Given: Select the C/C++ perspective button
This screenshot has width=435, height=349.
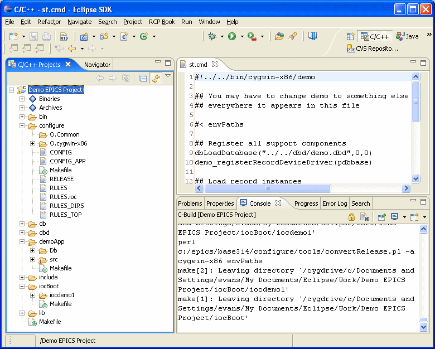Looking at the screenshot, I should [x=375, y=36].
